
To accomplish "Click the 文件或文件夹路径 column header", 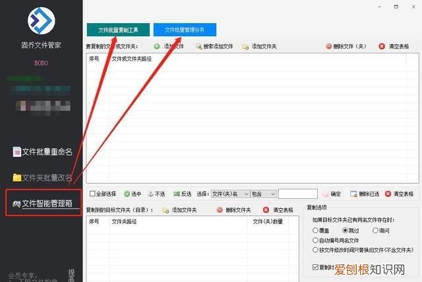I will (x=132, y=59).
